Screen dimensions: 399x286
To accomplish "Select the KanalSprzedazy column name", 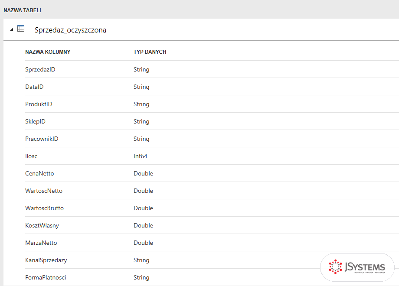I will click(46, 260).
